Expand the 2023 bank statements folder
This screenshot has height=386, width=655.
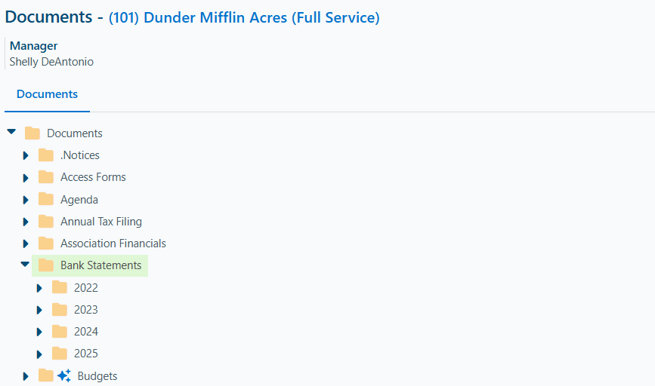[x=39, y=310]
